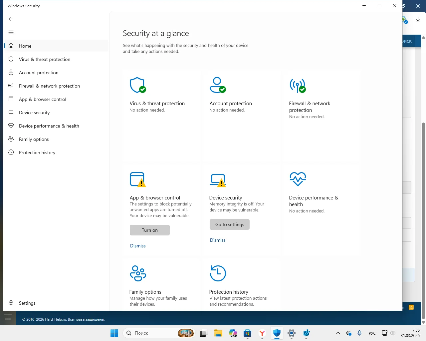
Task: Click the taskbar Поиск search box
Action: coord(153,333)
